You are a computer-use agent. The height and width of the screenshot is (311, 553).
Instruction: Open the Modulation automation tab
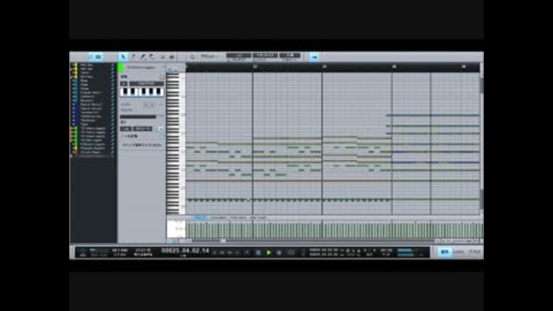point(218,218)
